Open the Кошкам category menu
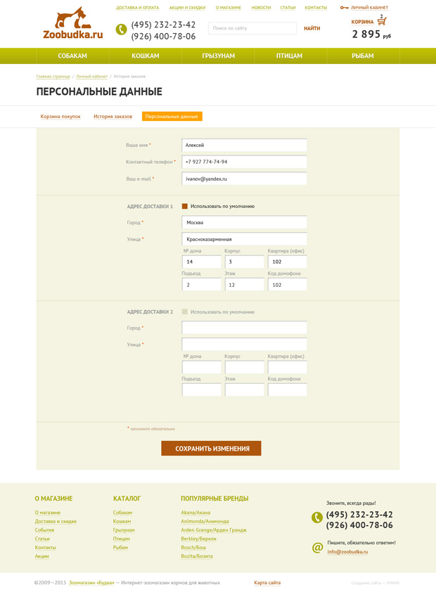The width and height of the screenshot is (436, 592). [146, 56]
